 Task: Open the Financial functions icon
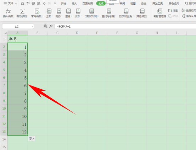tap(59, 11)
